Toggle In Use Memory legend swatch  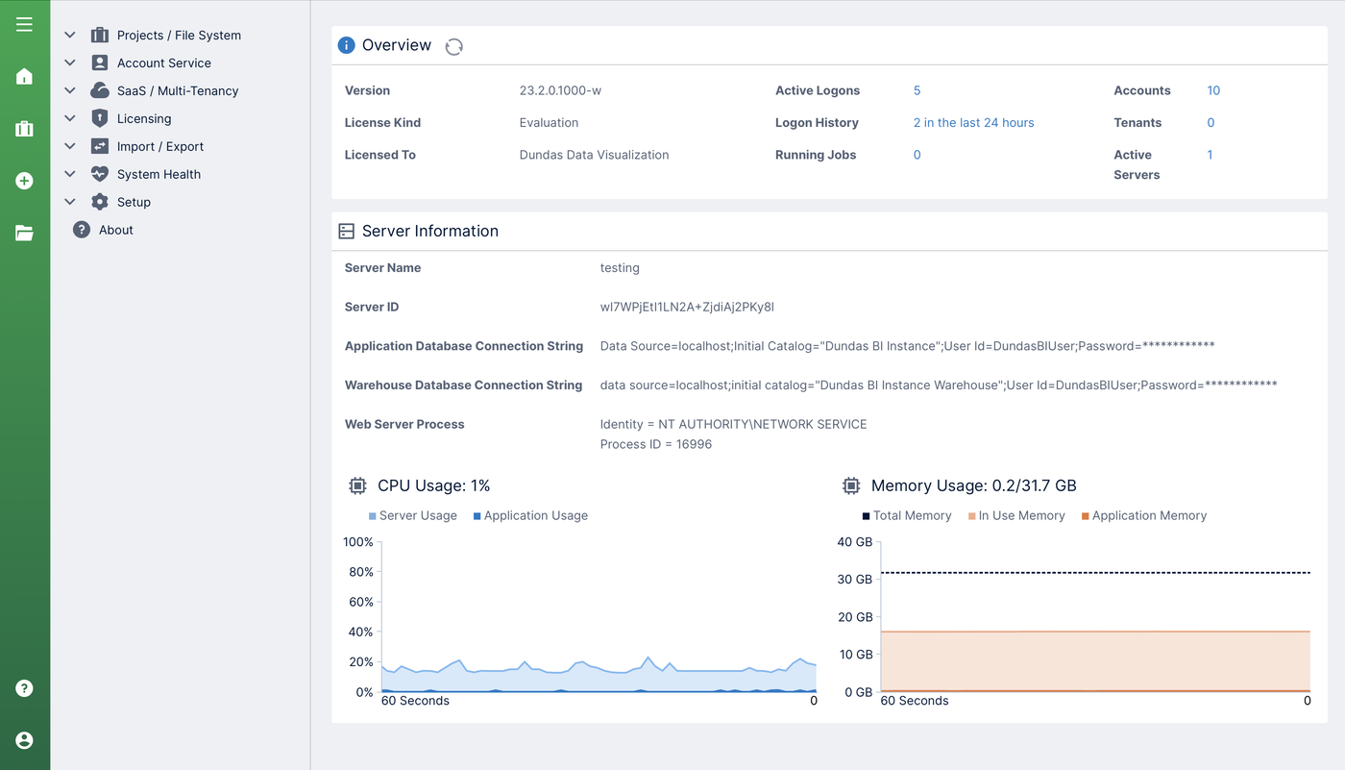click(x=972, y=516)
